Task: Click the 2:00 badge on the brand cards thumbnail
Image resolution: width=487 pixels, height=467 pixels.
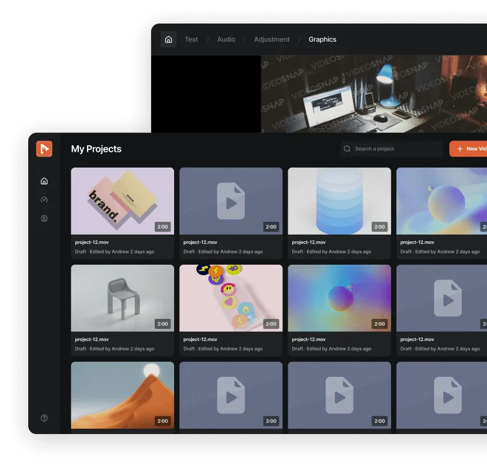Action: (162, 226)
